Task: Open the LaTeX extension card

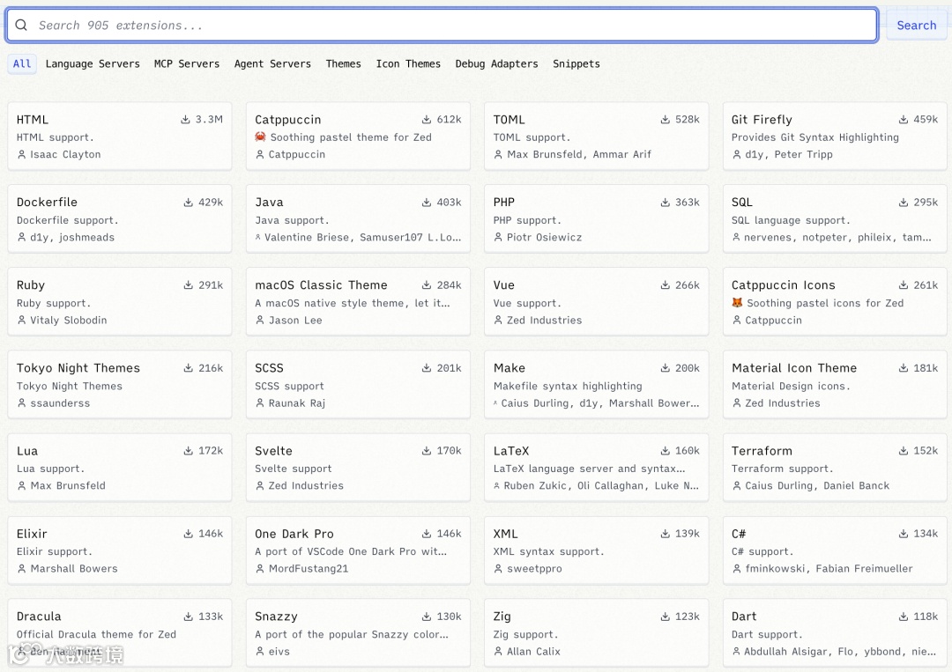Action: coord(596,467)
